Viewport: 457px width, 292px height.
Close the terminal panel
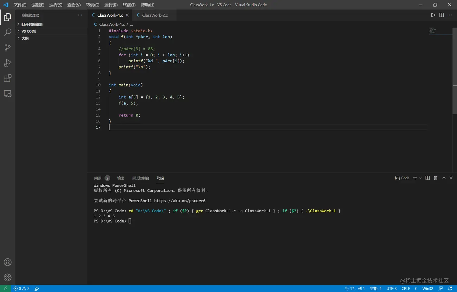(451, 178)
